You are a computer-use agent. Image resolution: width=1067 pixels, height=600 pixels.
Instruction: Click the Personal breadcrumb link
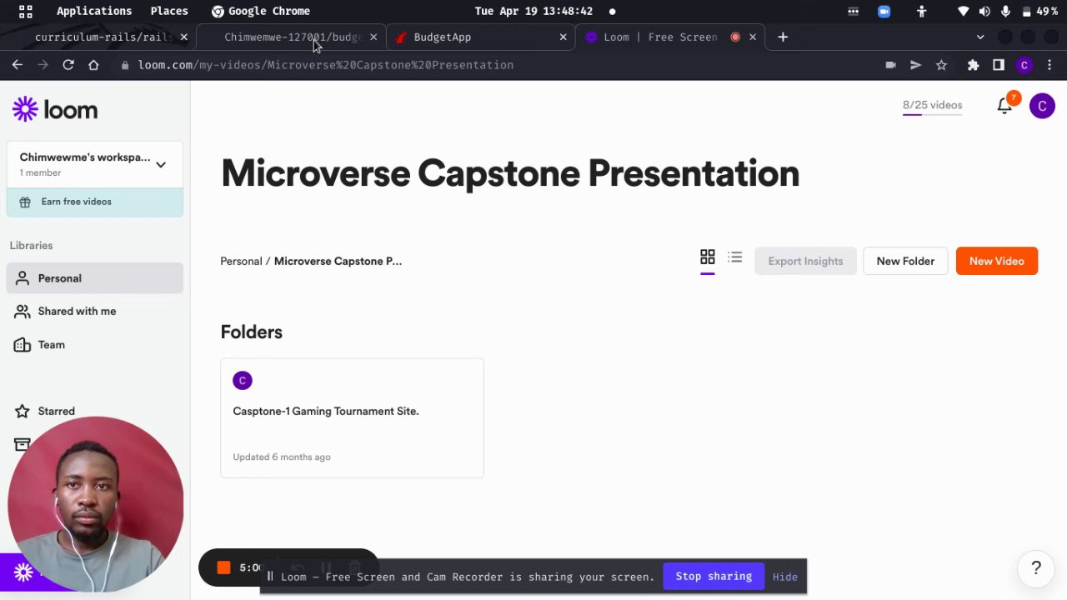point(241,261)
